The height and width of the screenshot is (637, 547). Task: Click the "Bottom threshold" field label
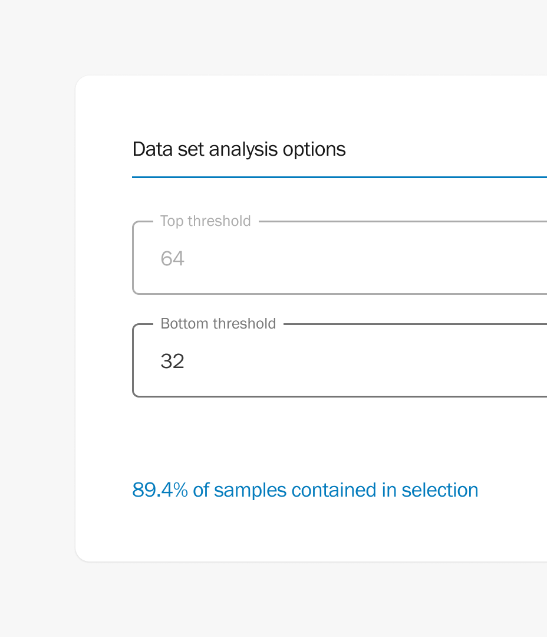click(x=218, y=324)
